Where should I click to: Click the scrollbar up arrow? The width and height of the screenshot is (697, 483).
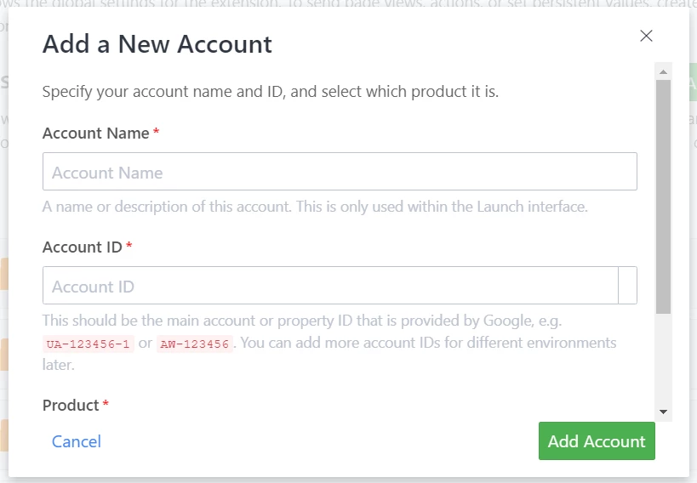coord(663,71)
